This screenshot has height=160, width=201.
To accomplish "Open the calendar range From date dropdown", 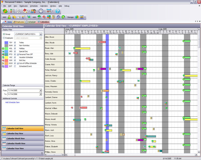I will [40, 90].
